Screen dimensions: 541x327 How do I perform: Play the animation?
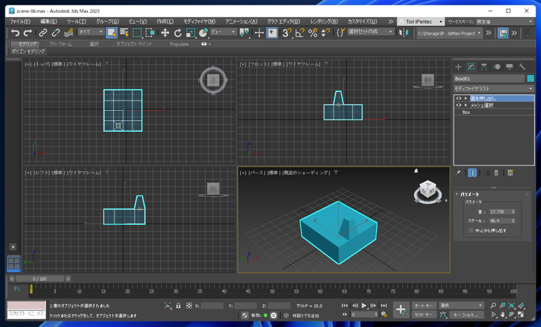(364, 305)
